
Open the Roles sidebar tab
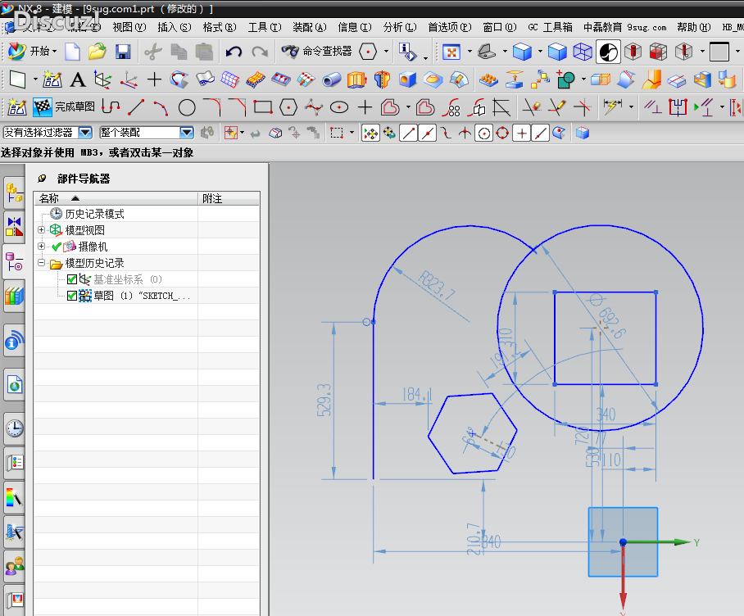[x=14, y=565]
